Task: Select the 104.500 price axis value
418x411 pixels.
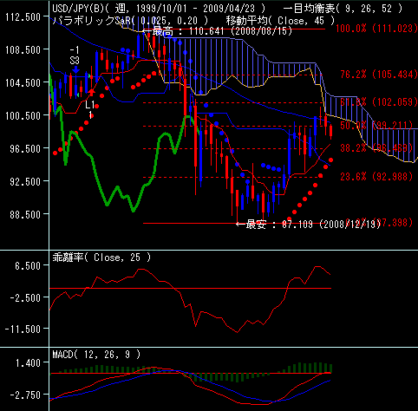Action: [23, 83]
